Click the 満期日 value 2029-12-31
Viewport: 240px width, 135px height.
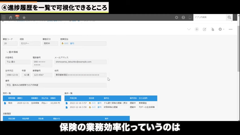(23, 103)
